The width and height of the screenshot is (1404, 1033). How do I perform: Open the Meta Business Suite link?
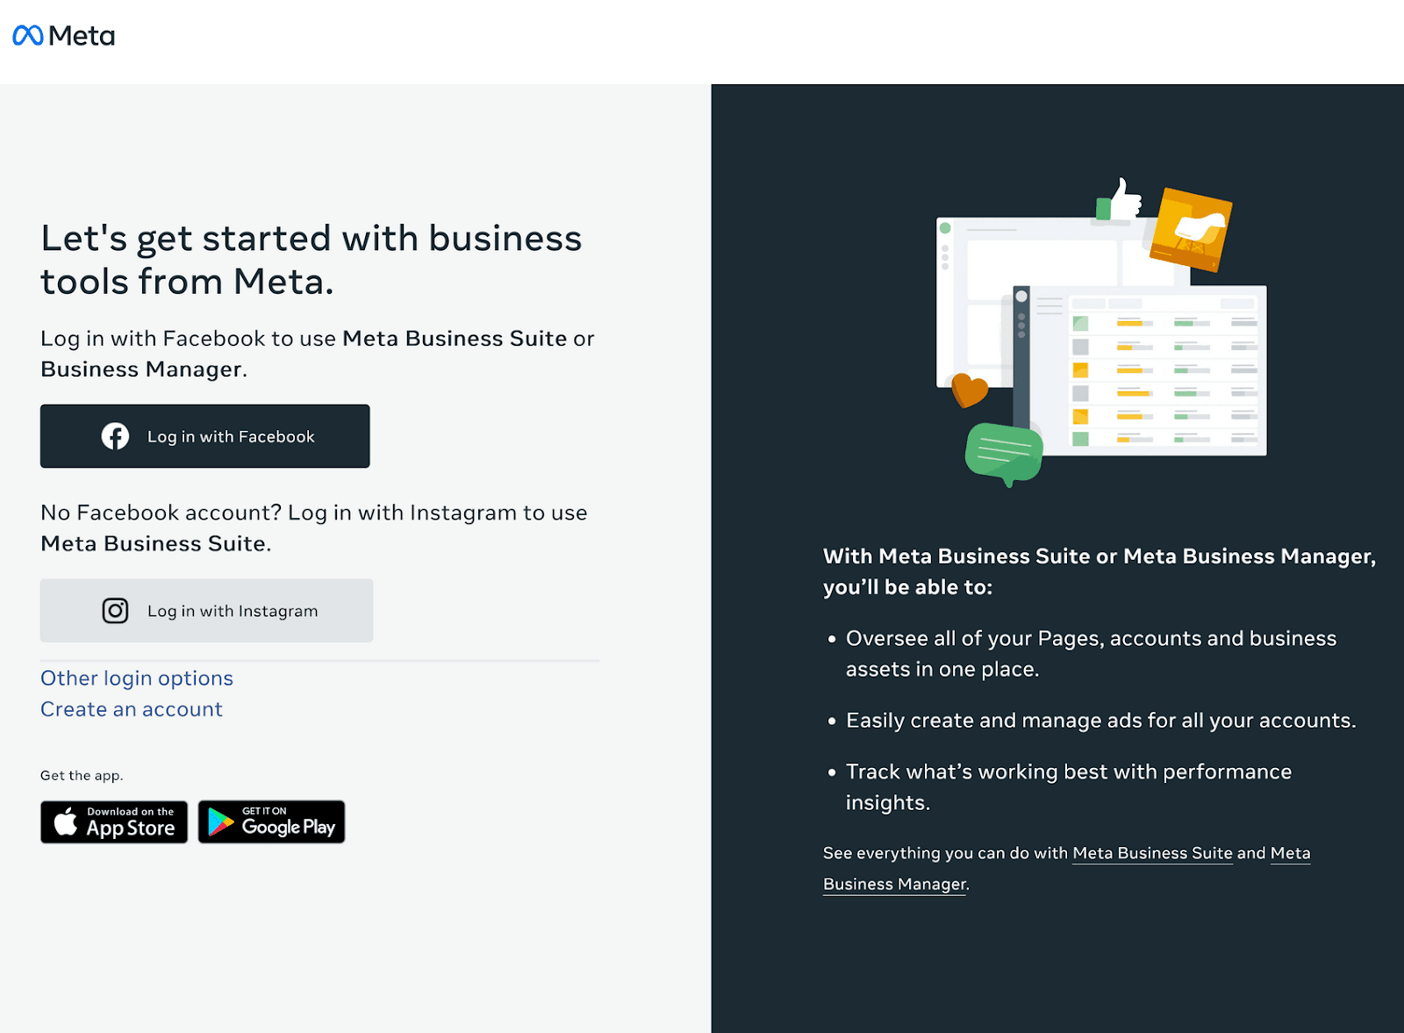1151,852
